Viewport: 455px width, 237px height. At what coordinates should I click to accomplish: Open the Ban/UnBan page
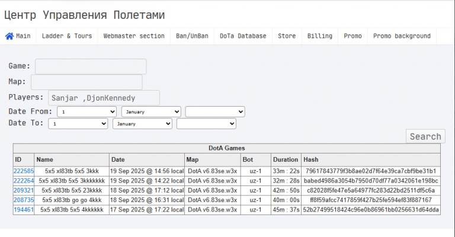pos(192,36)
